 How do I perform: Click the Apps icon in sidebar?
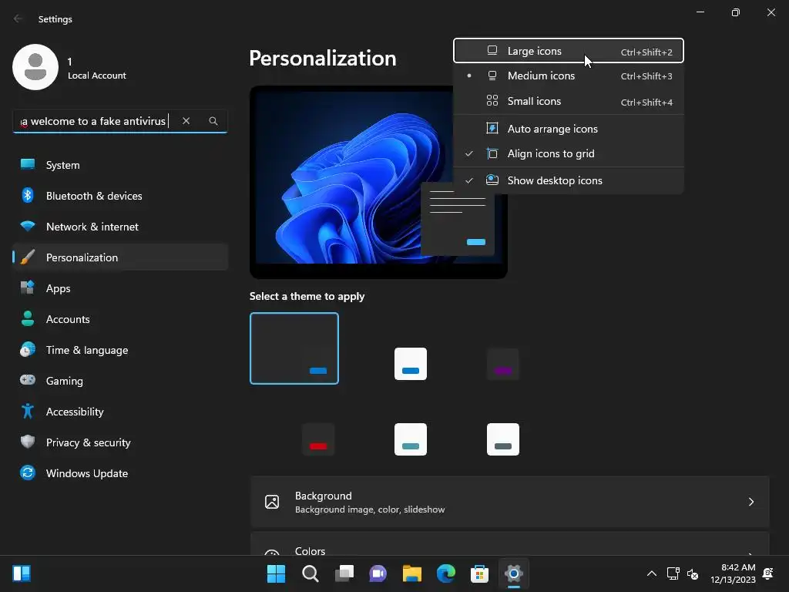(x=28, y=288)
